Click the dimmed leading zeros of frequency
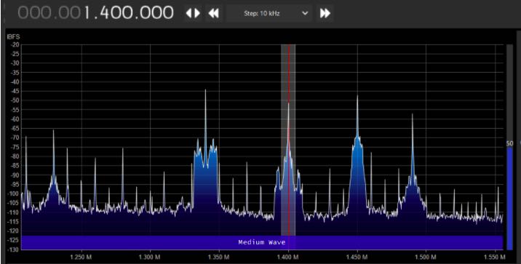This screenshot has height=264, width=521. [49, 13]
